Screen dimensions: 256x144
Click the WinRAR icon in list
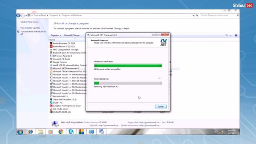click(x=51, y=112)
